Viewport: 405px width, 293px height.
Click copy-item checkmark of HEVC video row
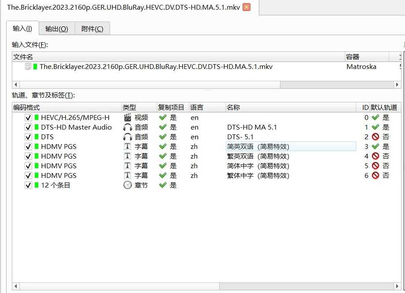tap(163, 118)
